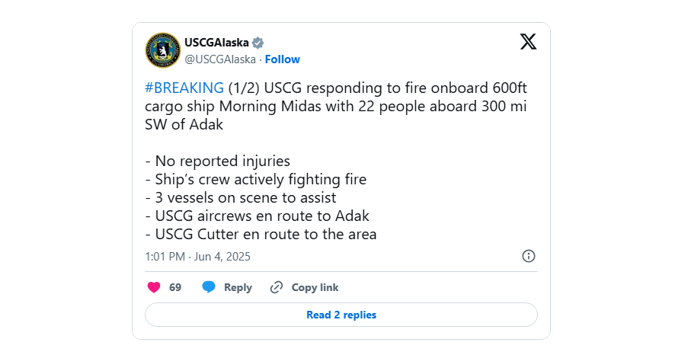Click the Reply text button

pos(238,287)
